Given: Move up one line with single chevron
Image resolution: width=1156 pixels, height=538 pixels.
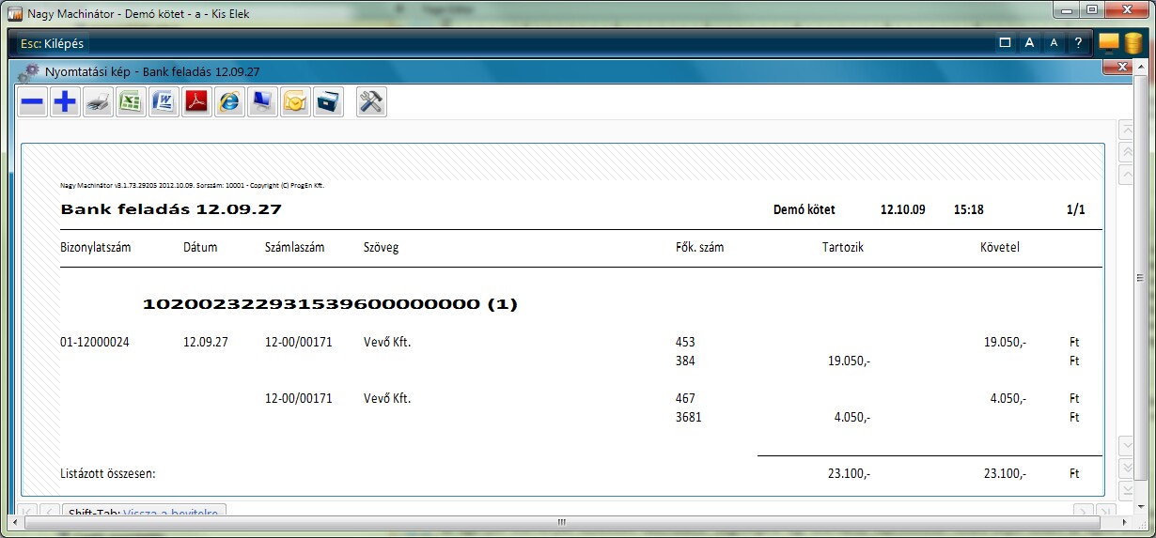Looking at the screenshot, I should click(1126, 174).
